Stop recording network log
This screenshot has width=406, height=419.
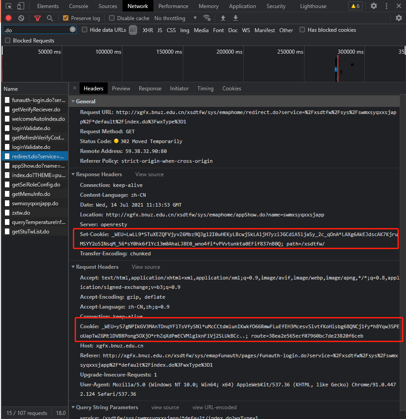point(8,18)
